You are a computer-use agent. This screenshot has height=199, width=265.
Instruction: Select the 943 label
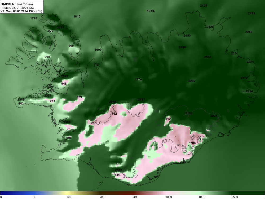click(x=21, y=103)
